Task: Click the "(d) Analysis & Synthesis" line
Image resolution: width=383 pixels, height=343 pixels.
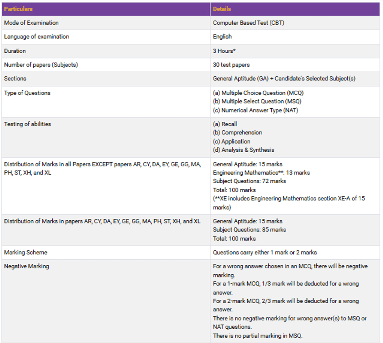Action: tap(244, 150)
